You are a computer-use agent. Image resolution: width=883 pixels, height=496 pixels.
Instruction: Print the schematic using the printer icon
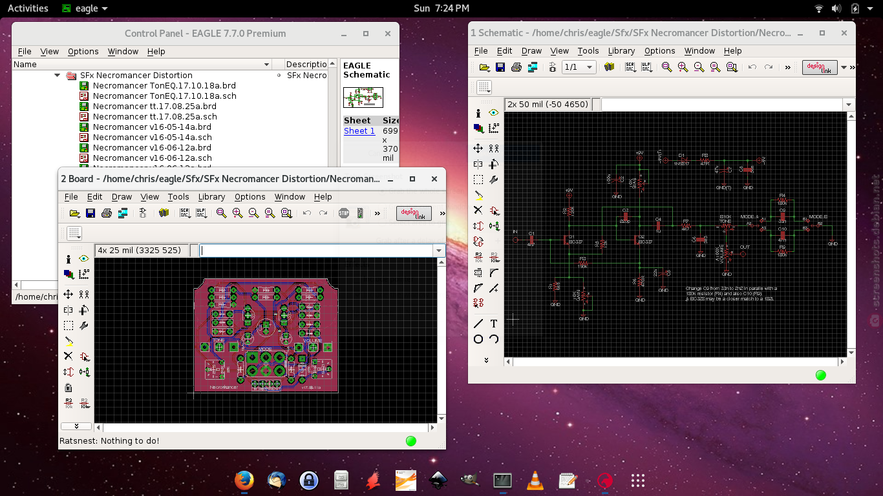tap(516, 67)
